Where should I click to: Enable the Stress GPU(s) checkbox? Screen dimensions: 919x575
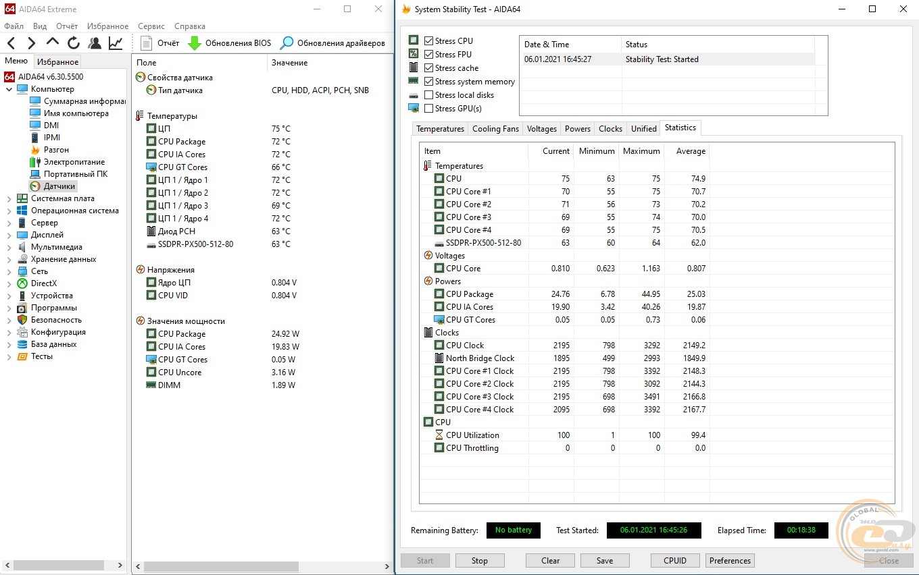point(429,109)
